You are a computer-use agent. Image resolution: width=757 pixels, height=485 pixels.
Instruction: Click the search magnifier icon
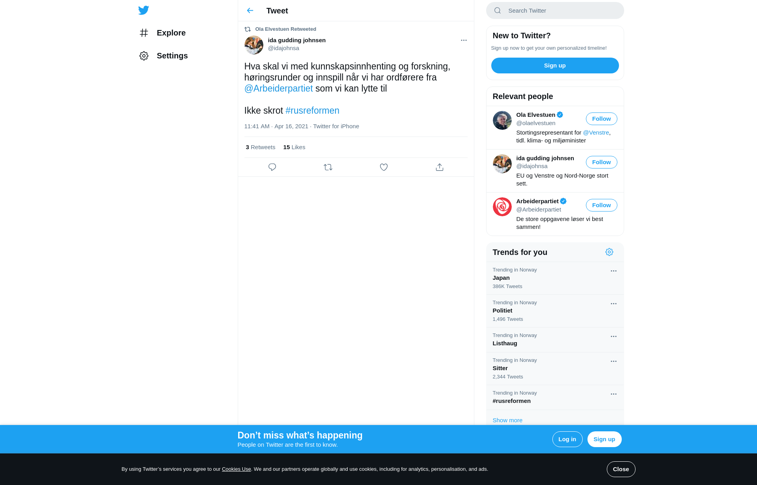498,11
